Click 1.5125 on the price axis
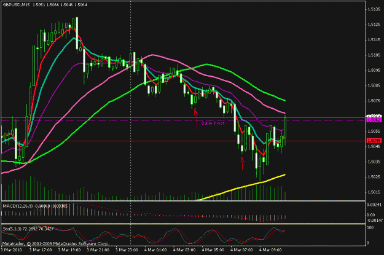This screenshot has width=384, height=255. pyautogui.click(x=374, y=25)
